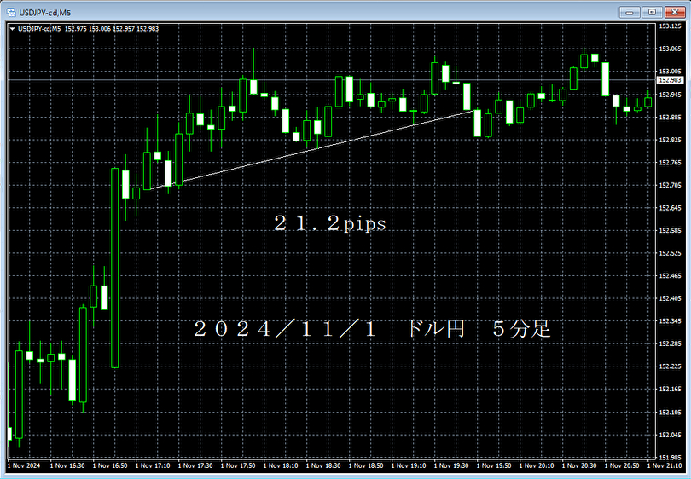Click the chart window icon in the title bar
Image resolution: width=691 pixels, height=479 pixels.
(11, 12)
